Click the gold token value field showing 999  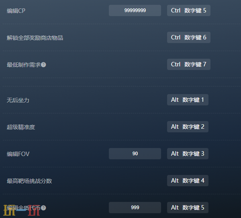[135, 208]
